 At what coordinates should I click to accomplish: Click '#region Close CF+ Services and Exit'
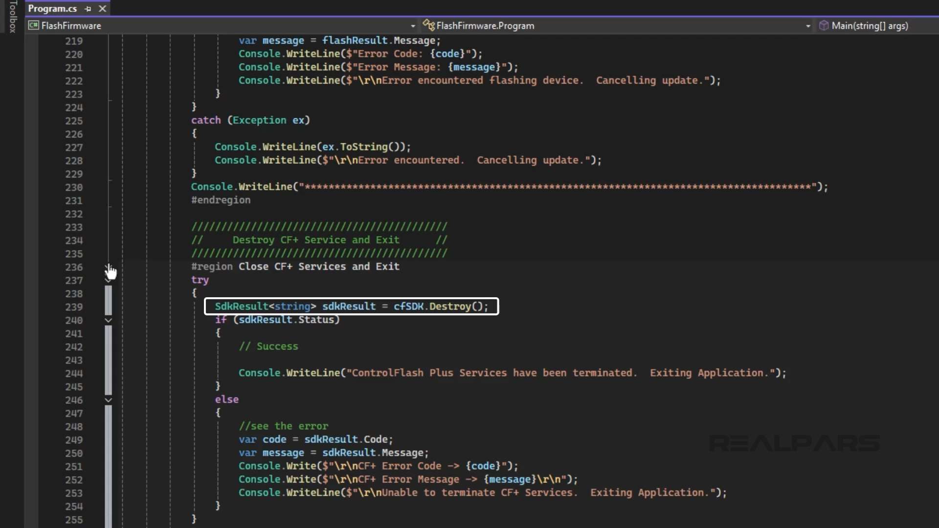coord(295,266)
